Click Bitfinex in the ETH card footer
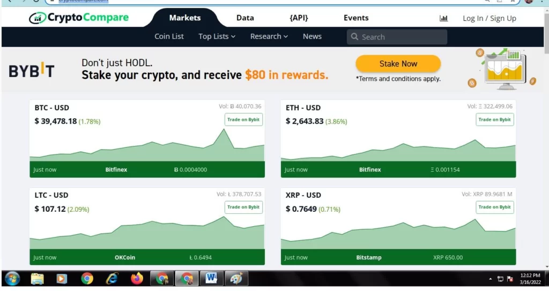 (x=370, y=170)
